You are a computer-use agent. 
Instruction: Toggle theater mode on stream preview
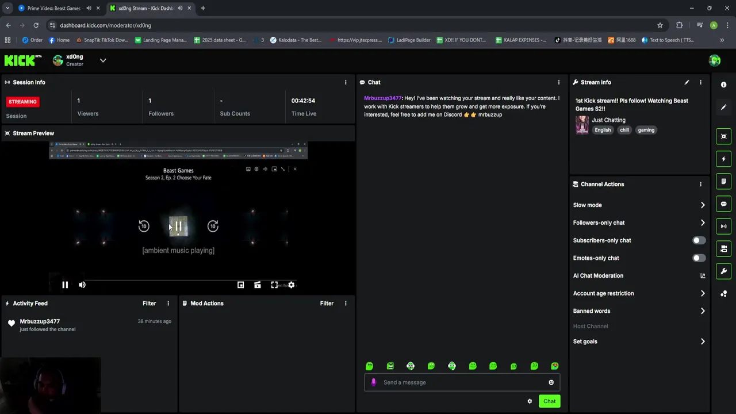pos(258,285)
